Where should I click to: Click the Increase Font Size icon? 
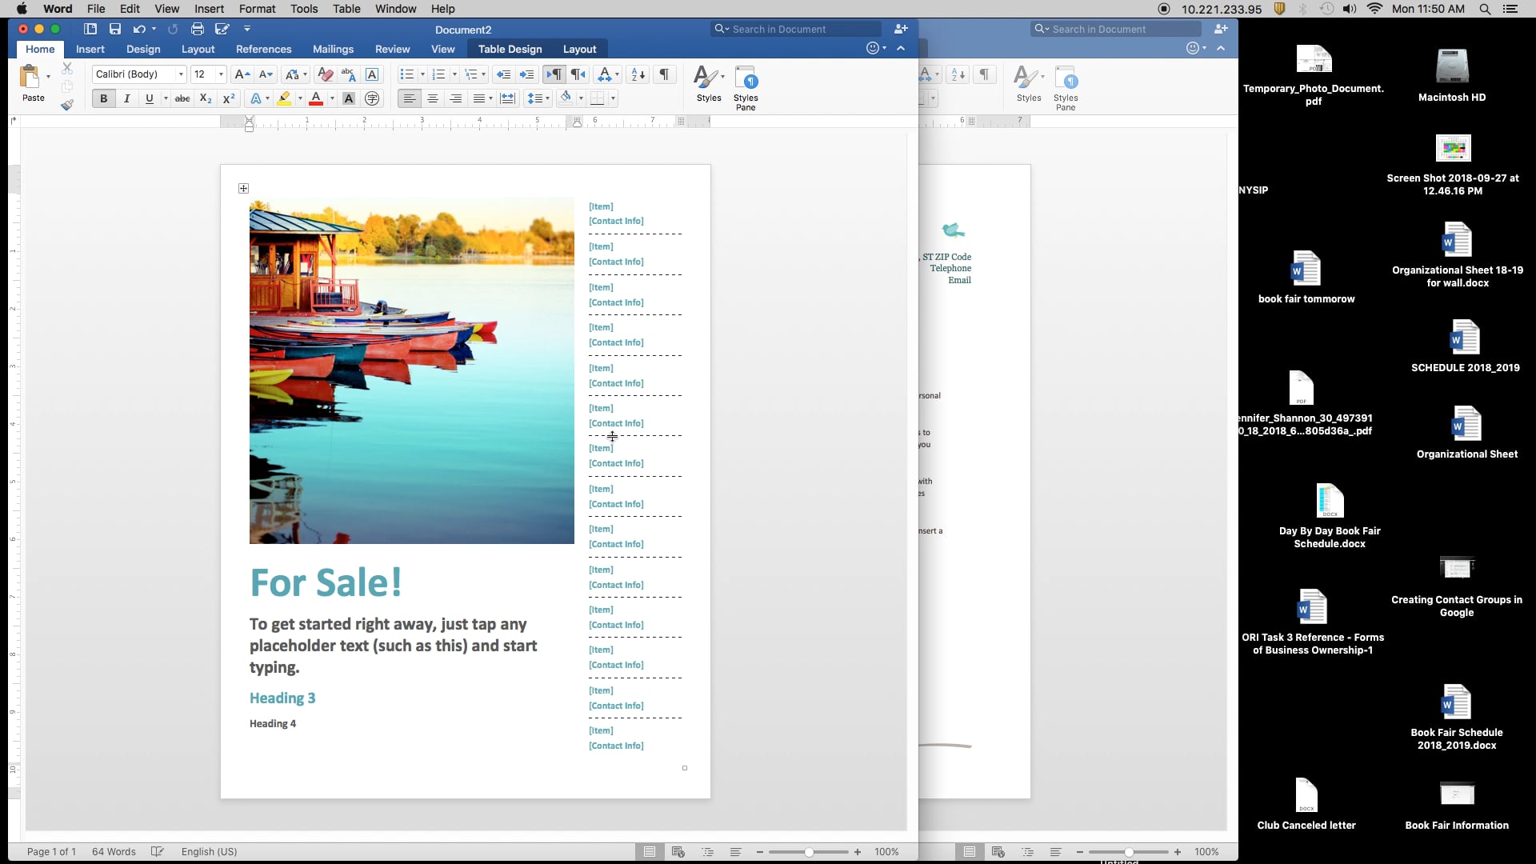pos(242,74)
